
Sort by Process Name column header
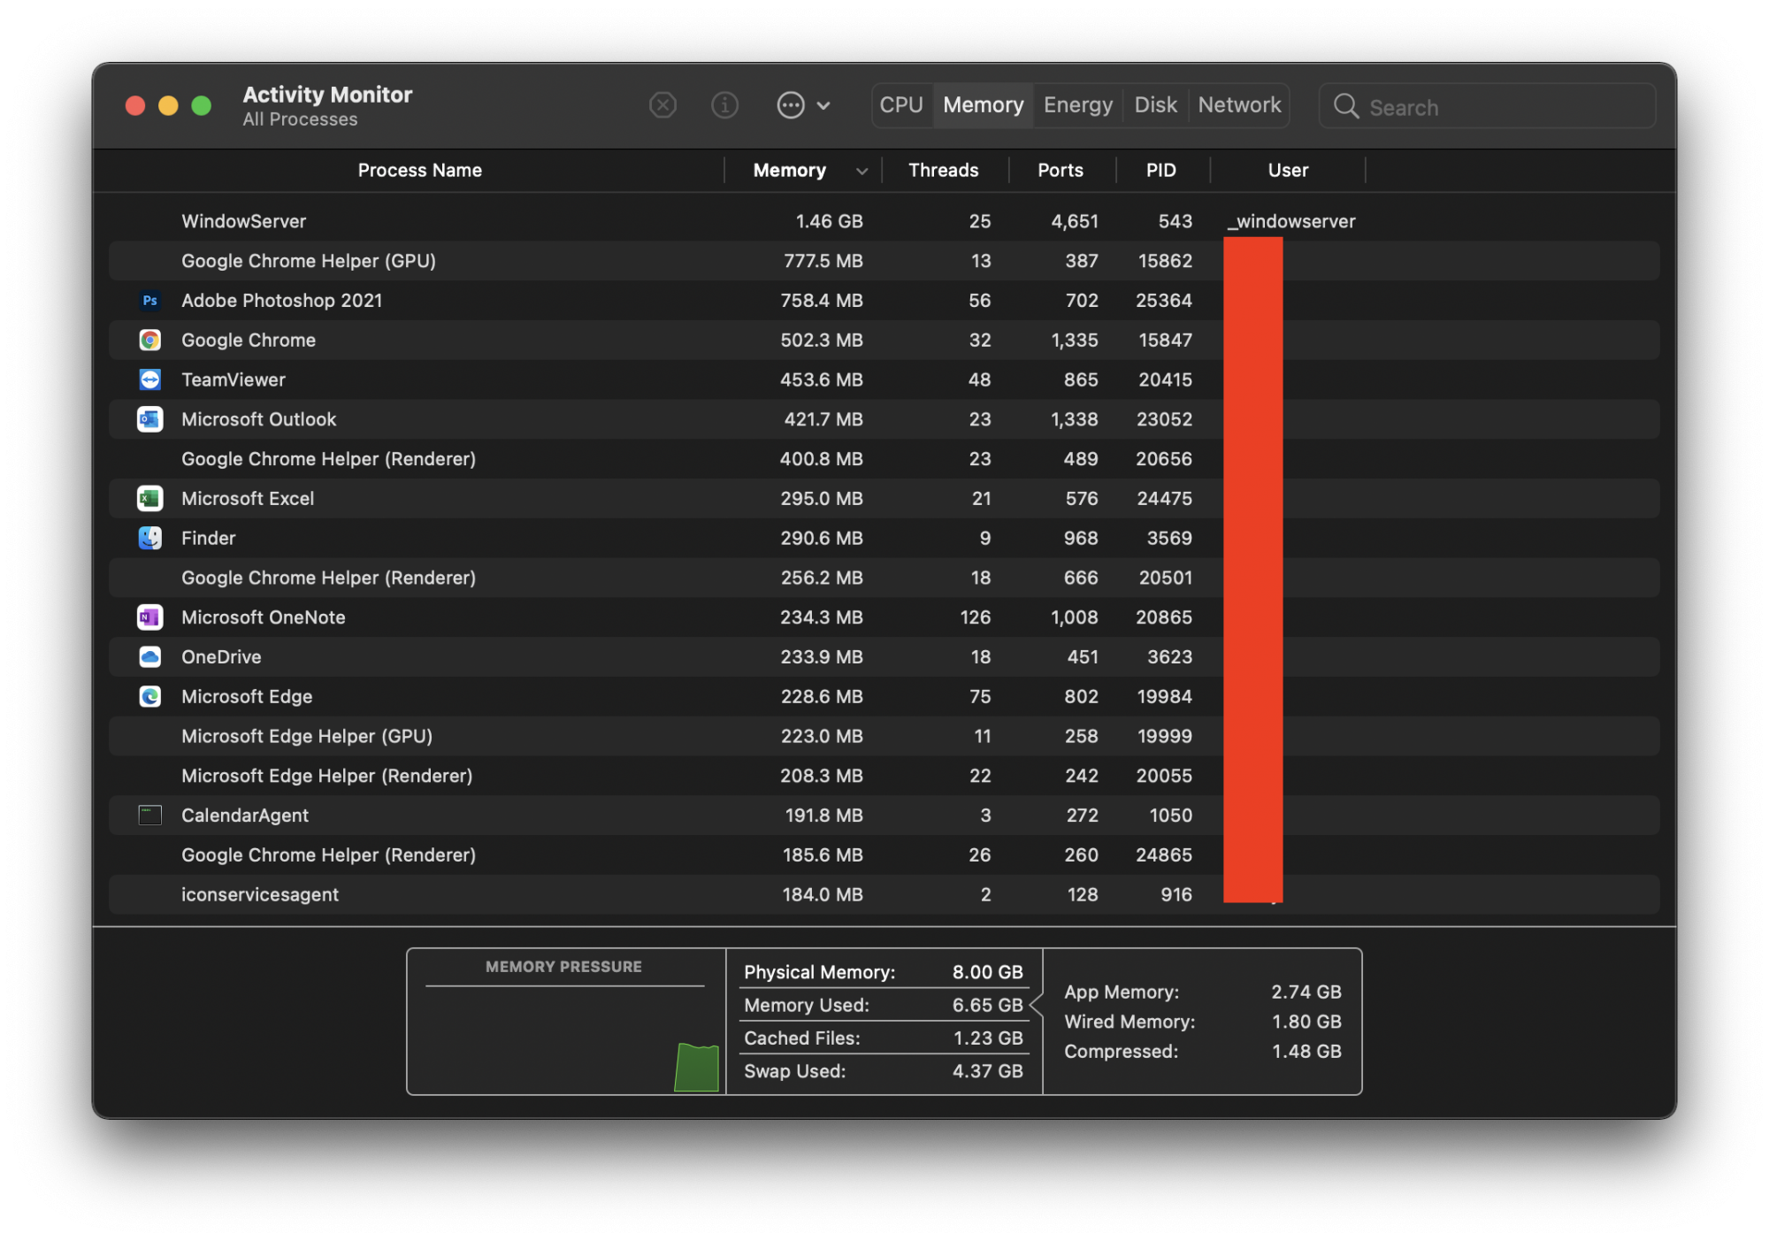click(419, 170)
